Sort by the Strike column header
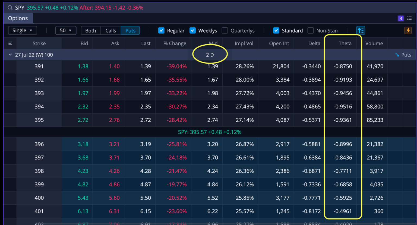417x225 pixels. [39, 43]
